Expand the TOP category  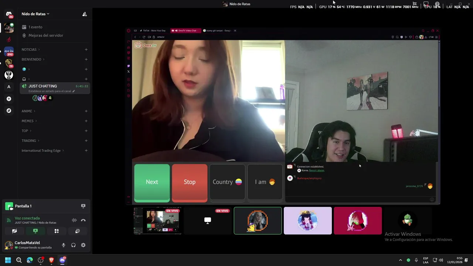click(26, 131)
